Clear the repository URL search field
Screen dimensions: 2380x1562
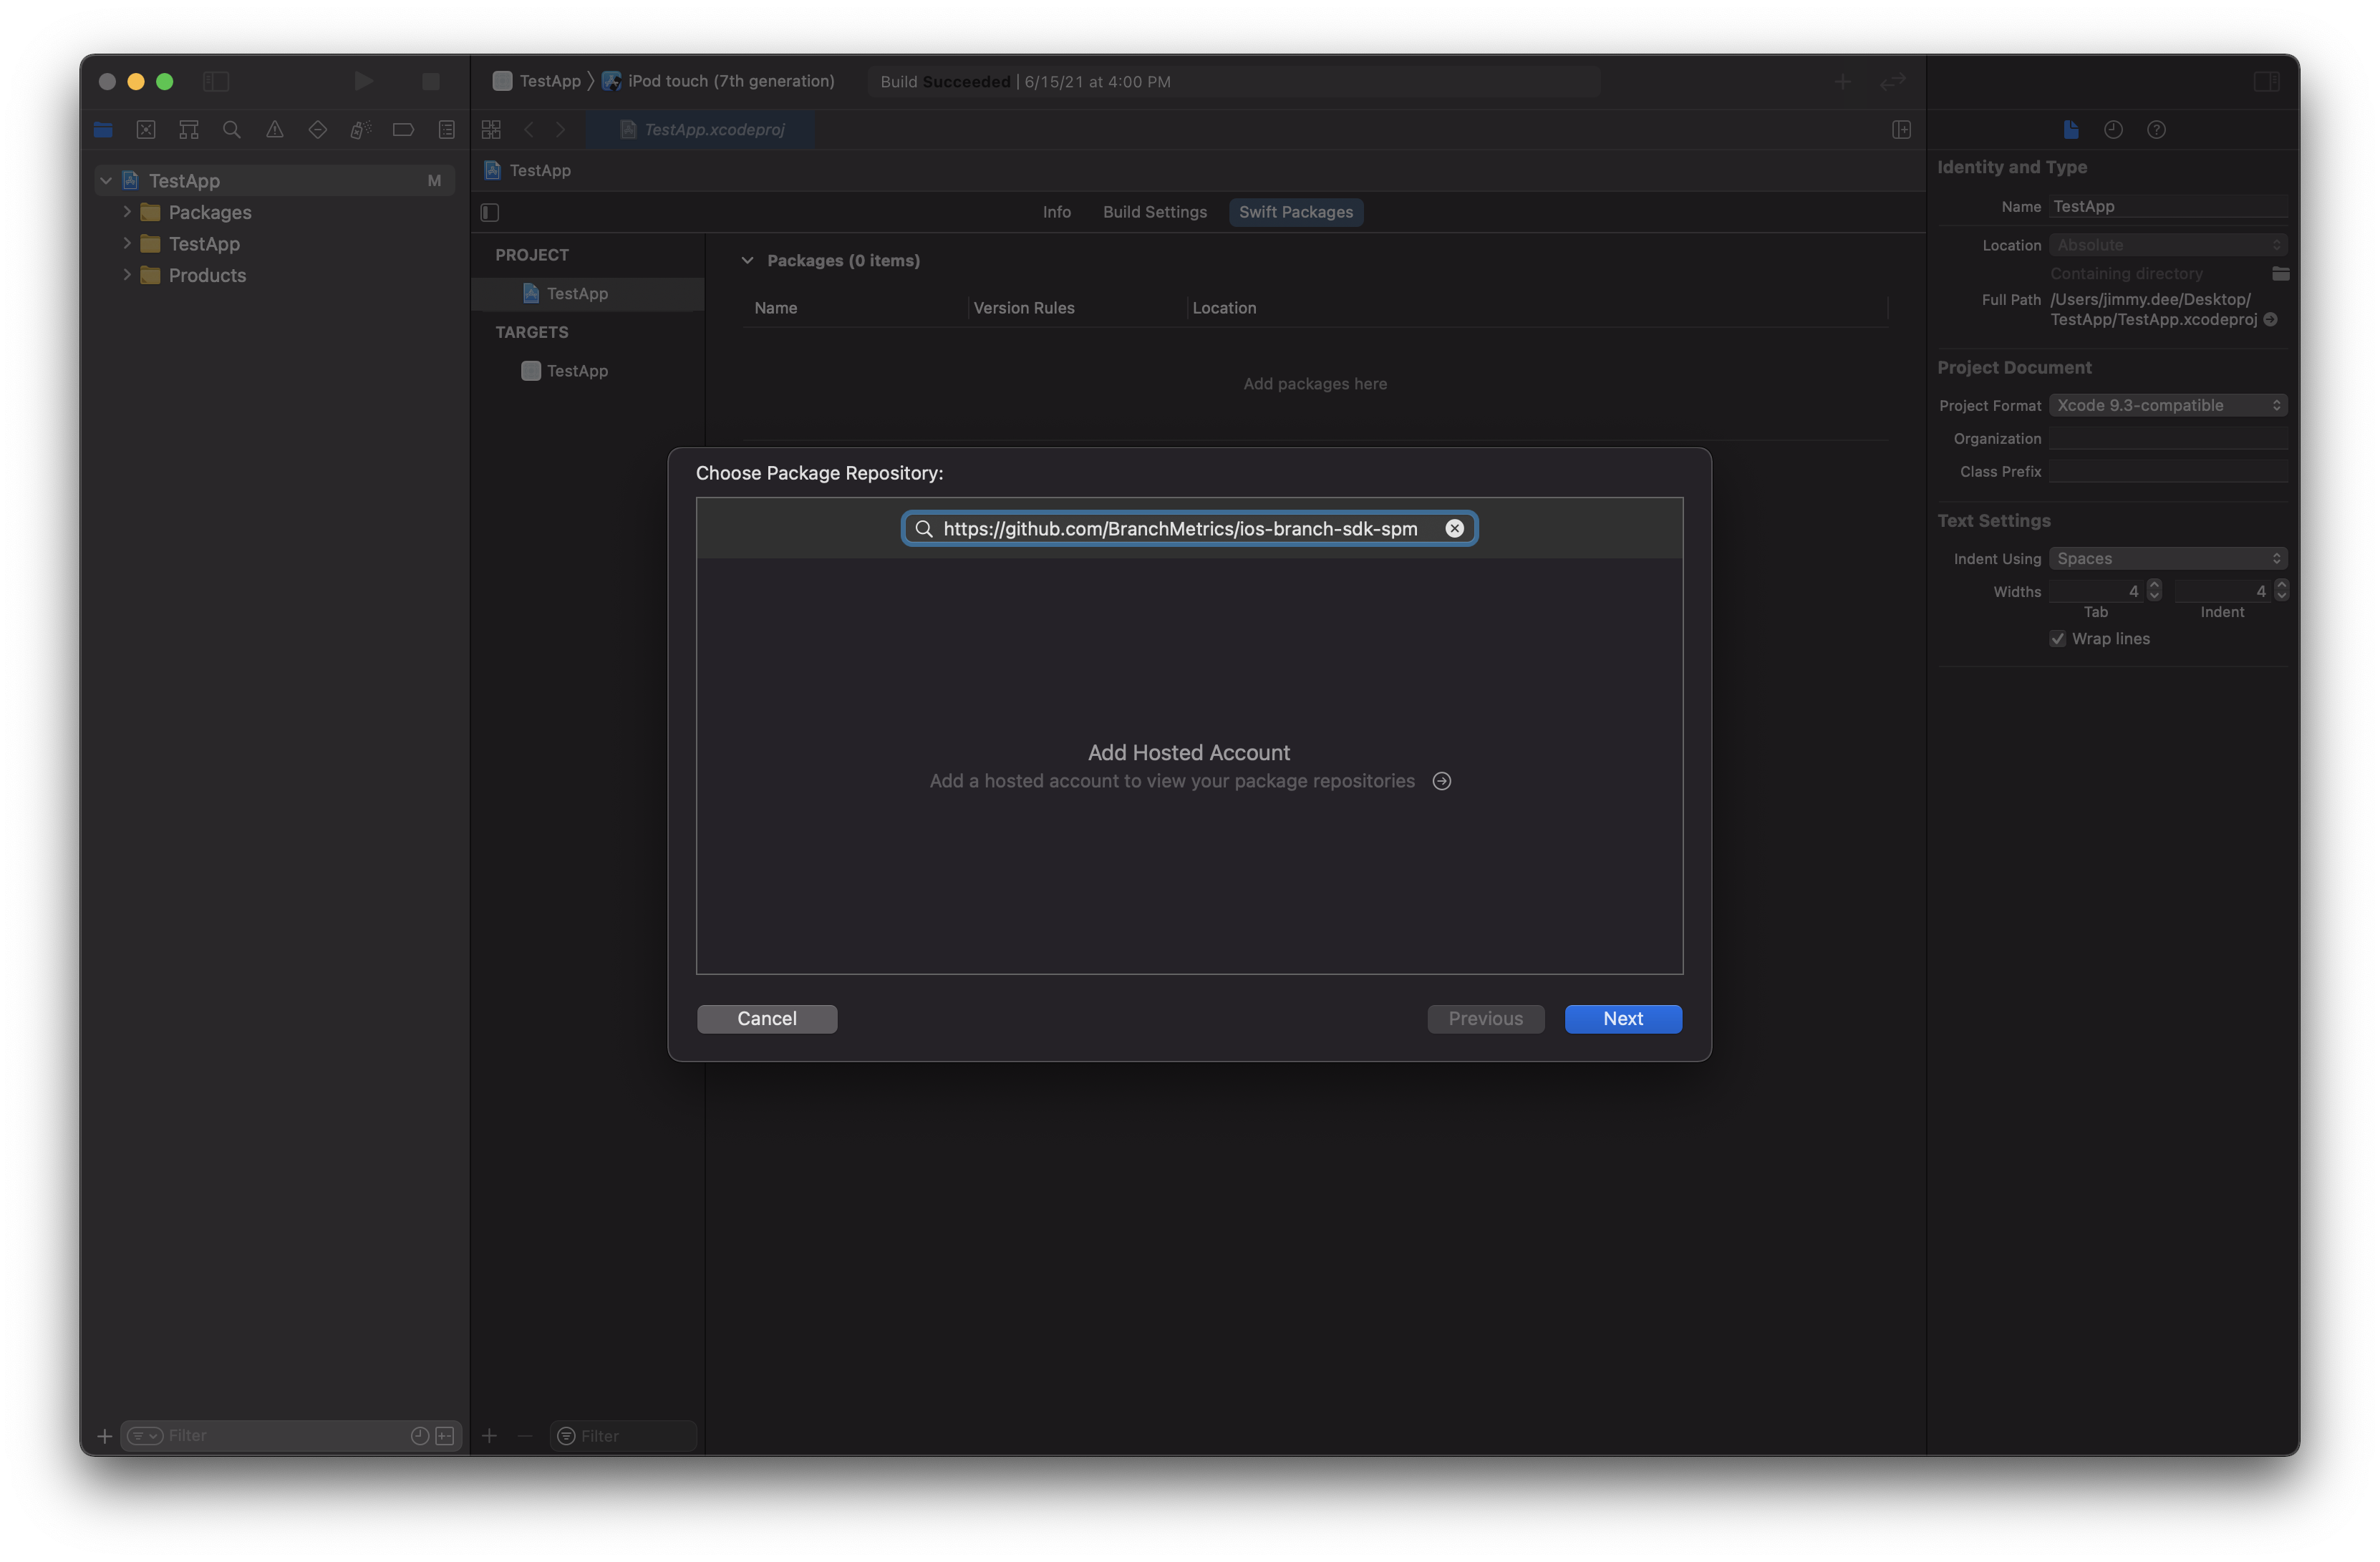pos(1455,528)
